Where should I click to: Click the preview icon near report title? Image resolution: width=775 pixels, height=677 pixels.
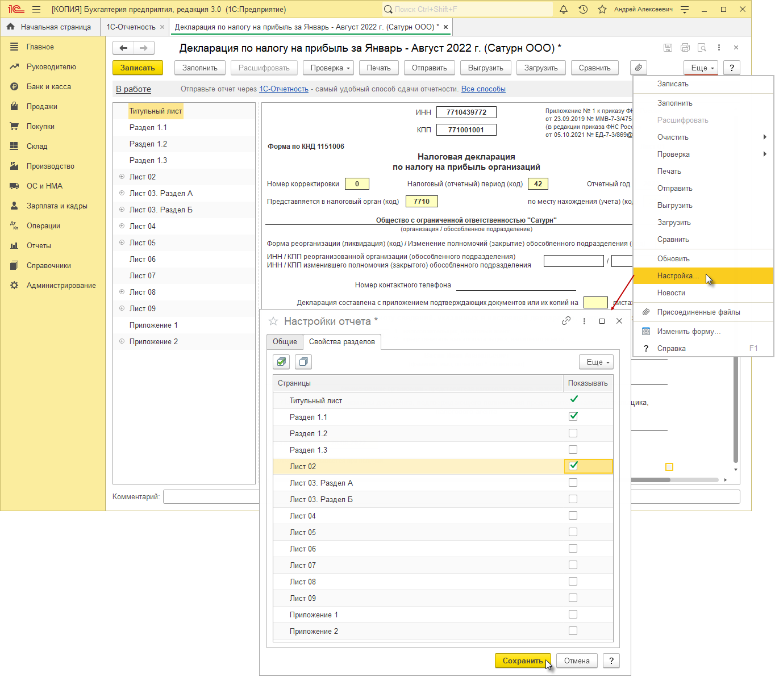click(x=702, y=48)
